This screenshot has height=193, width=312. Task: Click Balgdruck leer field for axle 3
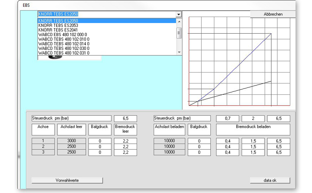coord(100,152)
